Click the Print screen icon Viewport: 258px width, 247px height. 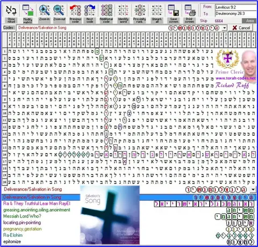(190, 10)
